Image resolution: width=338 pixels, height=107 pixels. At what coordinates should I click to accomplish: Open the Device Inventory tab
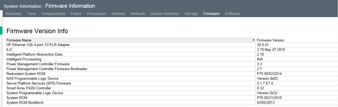pos(165,14)
